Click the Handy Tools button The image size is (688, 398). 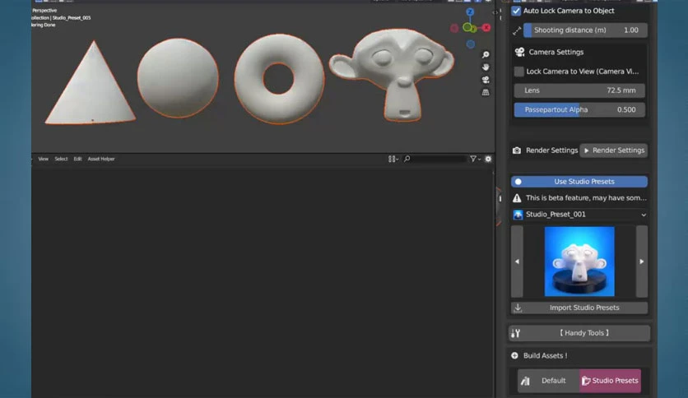coord(579,333)
